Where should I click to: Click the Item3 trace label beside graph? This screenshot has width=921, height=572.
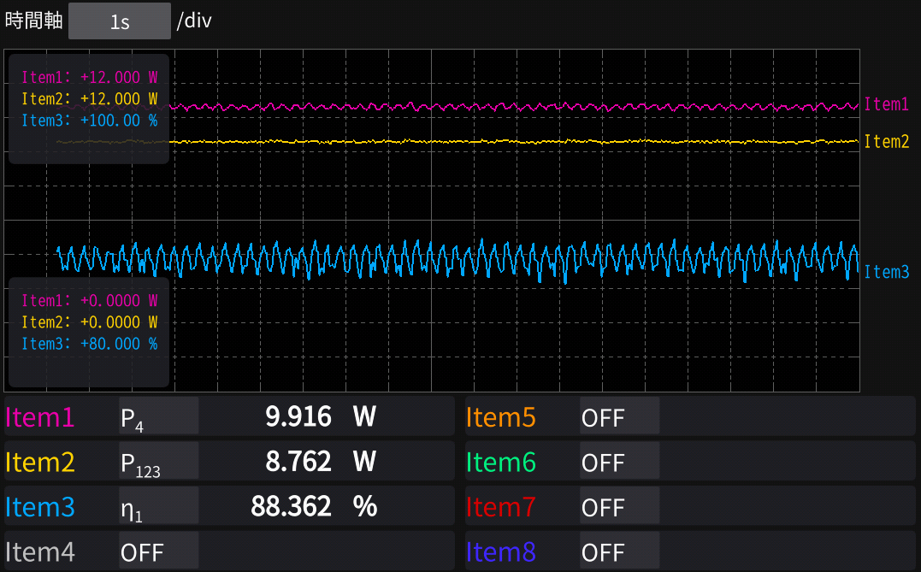coord(886,273)
